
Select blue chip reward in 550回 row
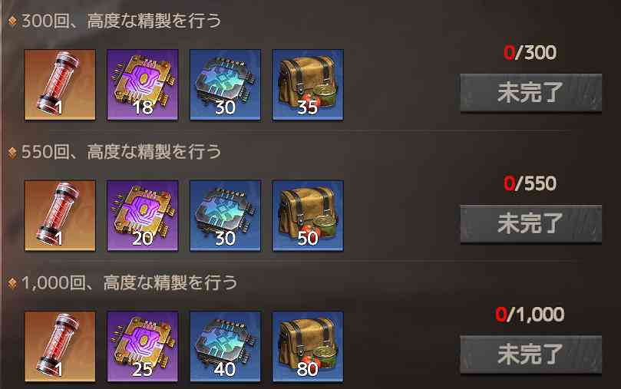[x=226, y=216]
